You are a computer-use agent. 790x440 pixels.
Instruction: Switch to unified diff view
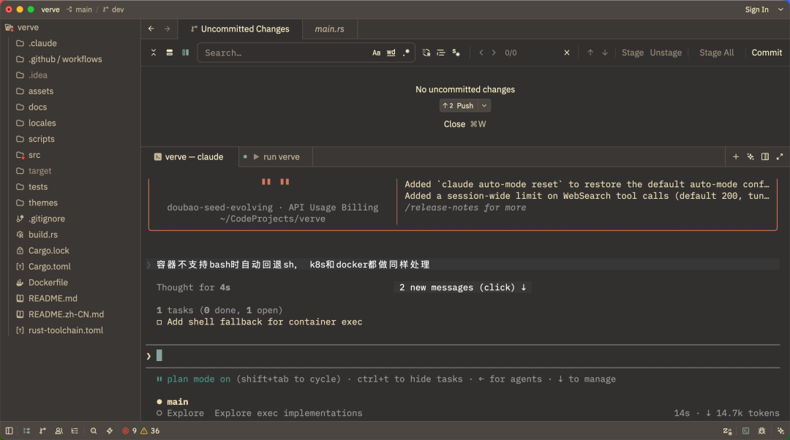(x=170, y=53)
